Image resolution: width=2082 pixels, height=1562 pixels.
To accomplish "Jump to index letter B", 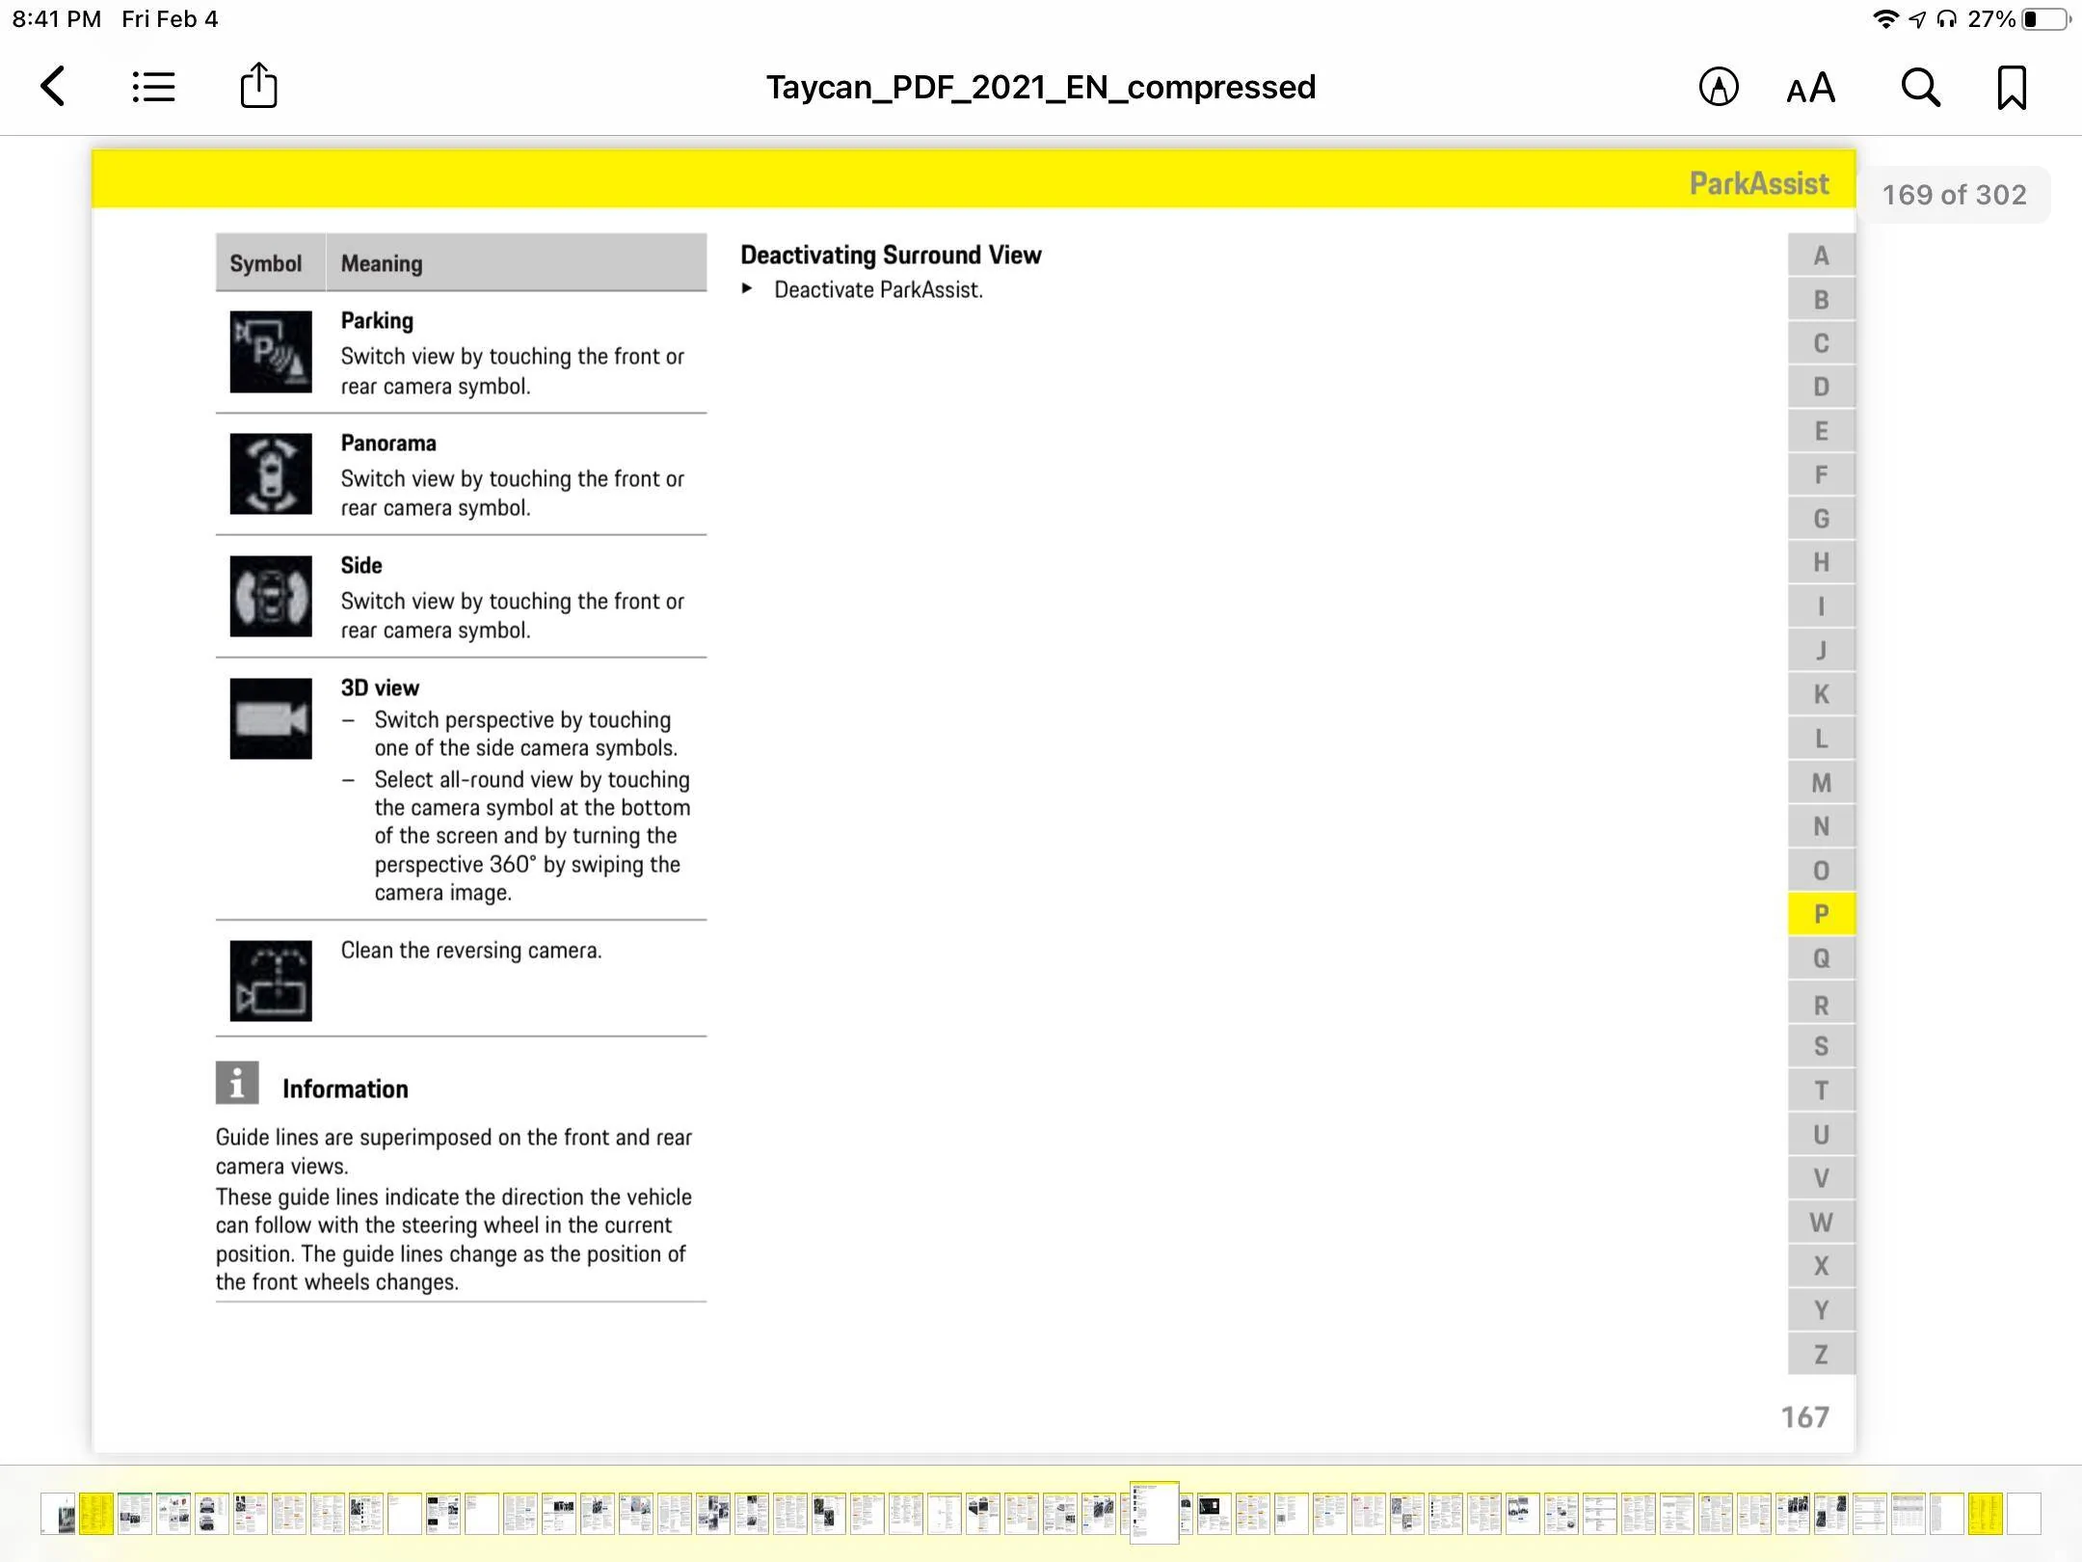I will pyautogui.click(x=1821, y=300).
